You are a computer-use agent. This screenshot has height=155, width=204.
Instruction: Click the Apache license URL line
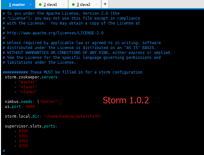(53, 33)
